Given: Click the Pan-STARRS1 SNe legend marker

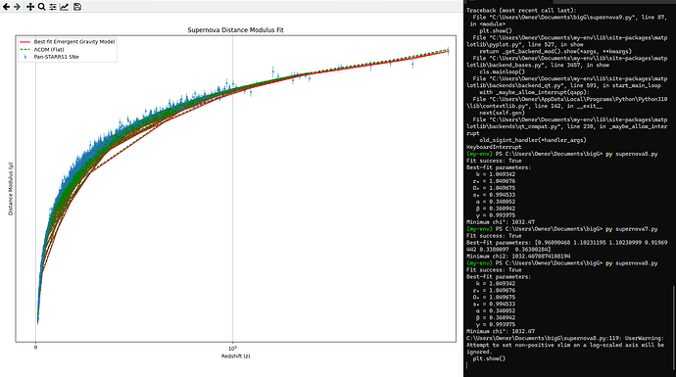Looking at the screenshot, I should coord(25,57).
